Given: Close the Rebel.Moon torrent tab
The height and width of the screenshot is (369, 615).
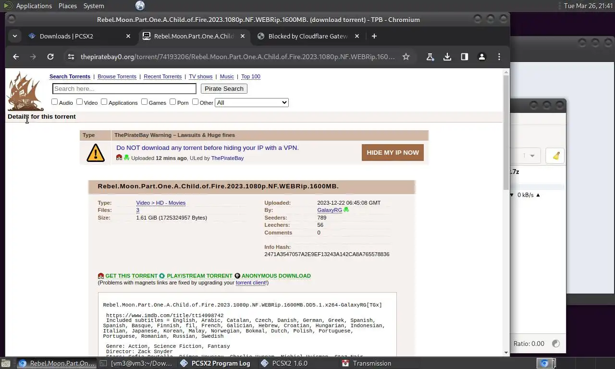Looking at the screenshot, I should [243, 36].
